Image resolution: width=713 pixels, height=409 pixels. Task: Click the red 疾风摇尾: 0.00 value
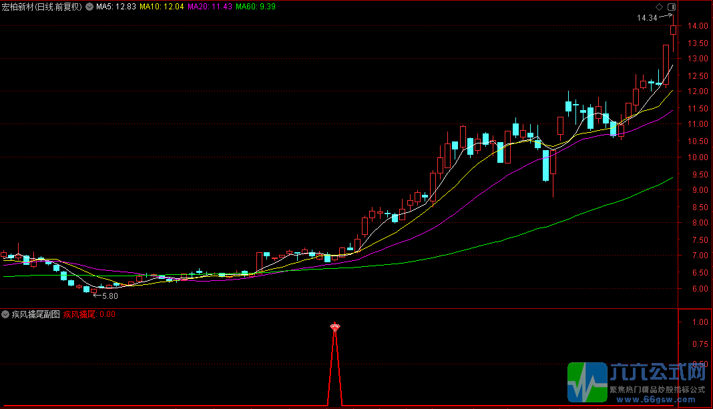tap(89, 314)
